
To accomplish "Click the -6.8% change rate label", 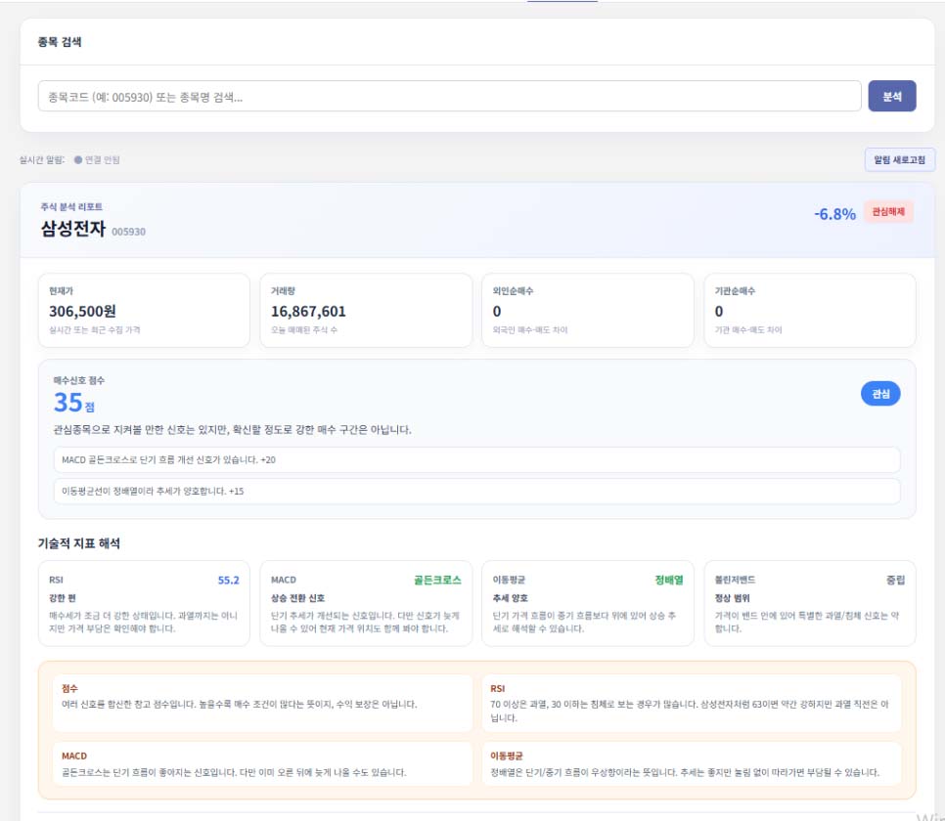I will tap(834, 214).
